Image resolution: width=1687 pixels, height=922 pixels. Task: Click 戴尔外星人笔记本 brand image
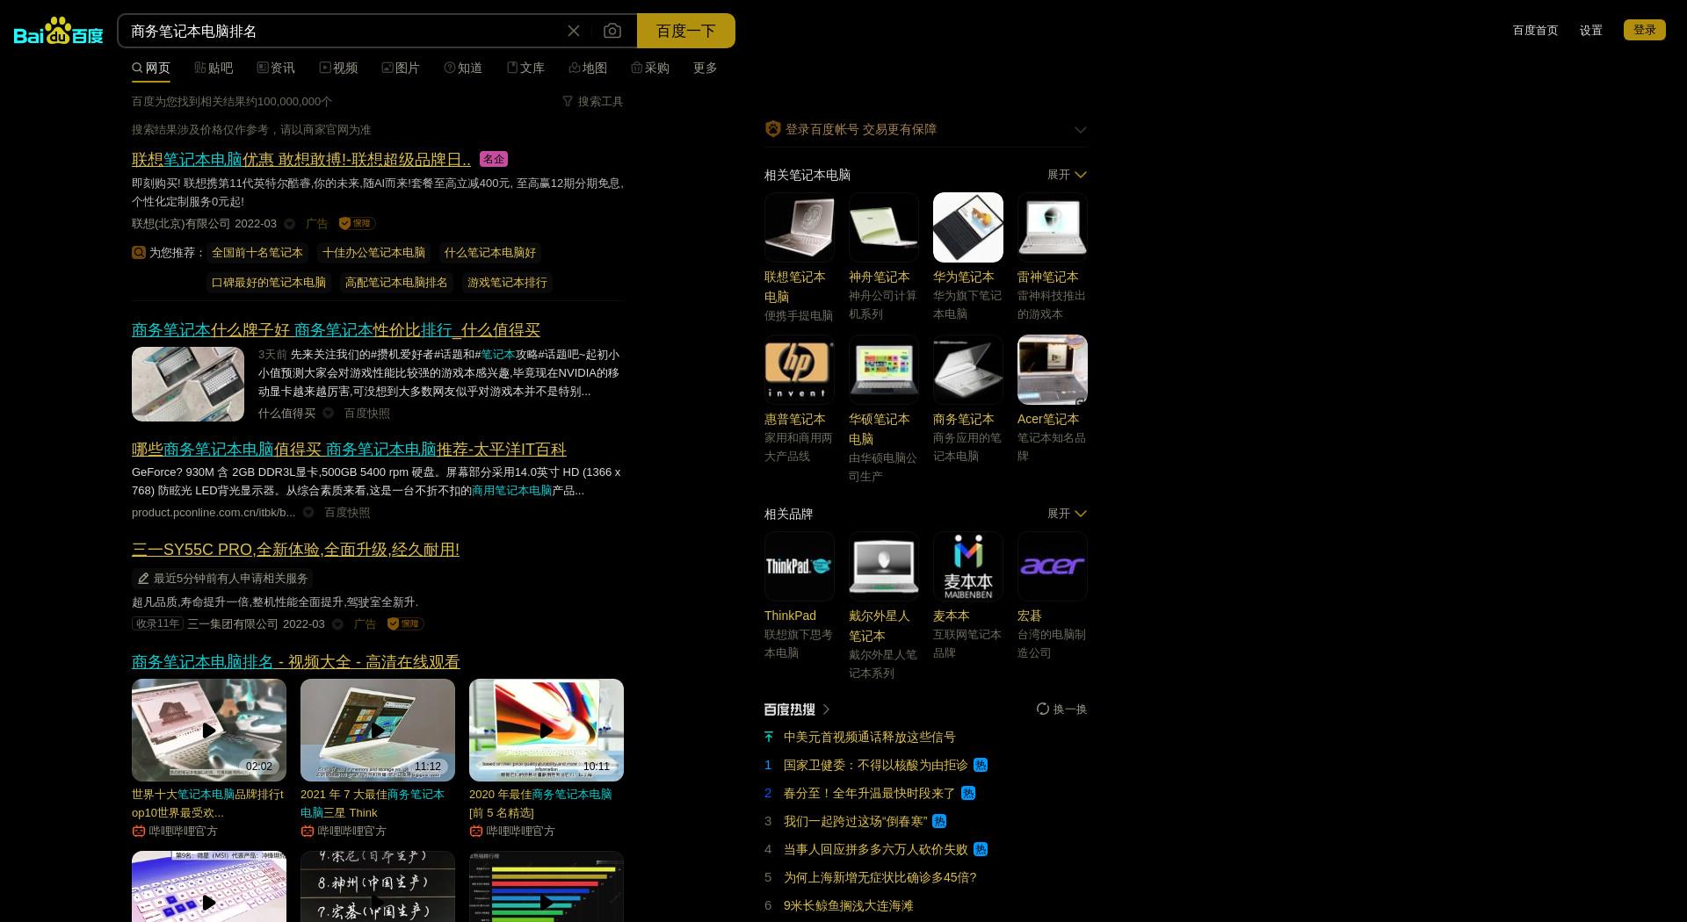coord(884,566)
